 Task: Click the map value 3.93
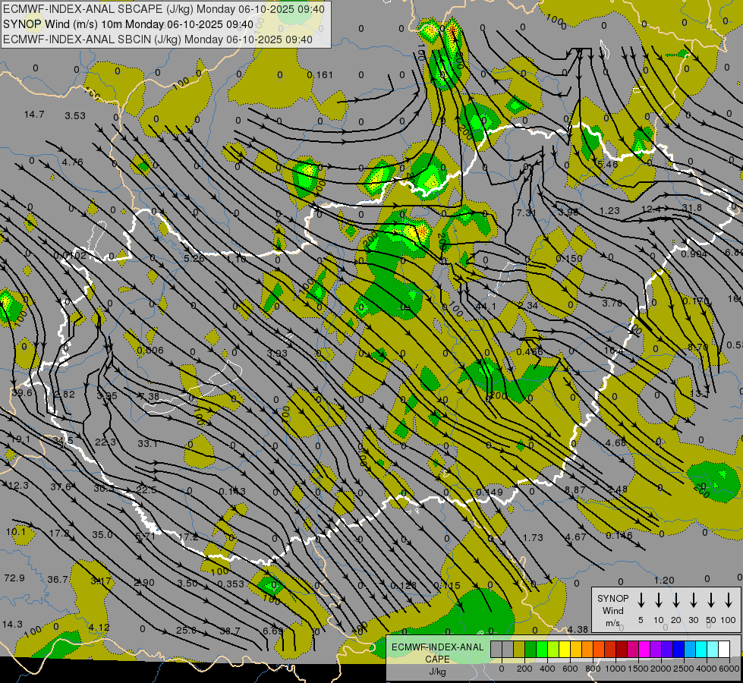point(277,353)
